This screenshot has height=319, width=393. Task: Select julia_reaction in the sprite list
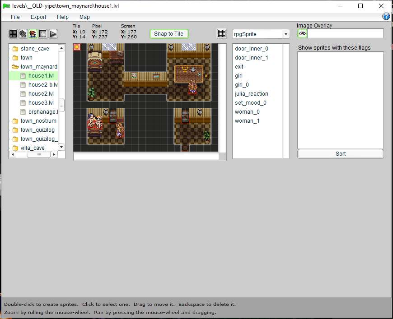[252, 94]
